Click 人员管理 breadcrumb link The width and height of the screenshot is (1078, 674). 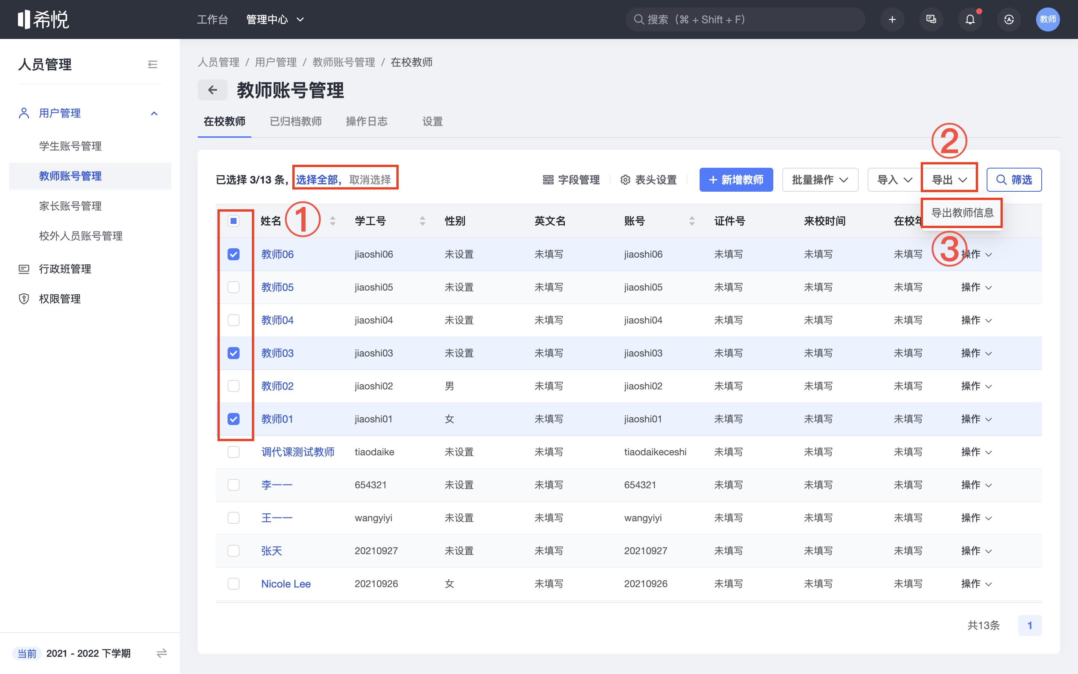click(x=219, y=62)
